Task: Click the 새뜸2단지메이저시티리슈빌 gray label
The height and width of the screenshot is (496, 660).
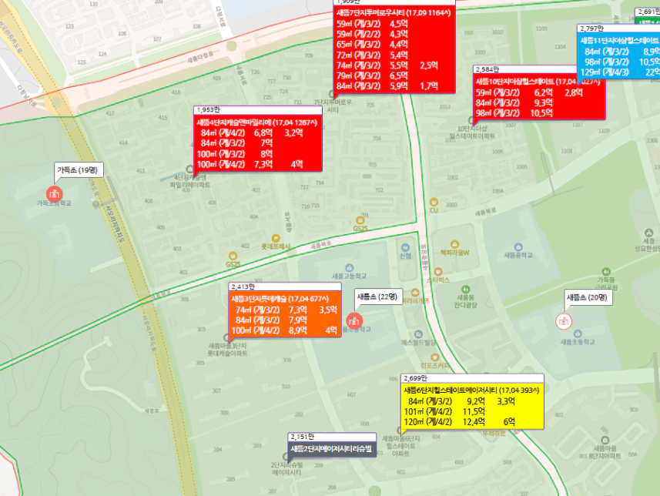Action: 331,448
